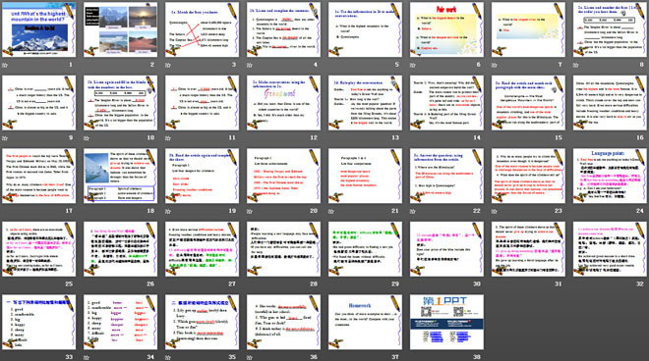Click the animation star under slide 9
The height and width of the screenshot is (361, 649).
point(5,138)
